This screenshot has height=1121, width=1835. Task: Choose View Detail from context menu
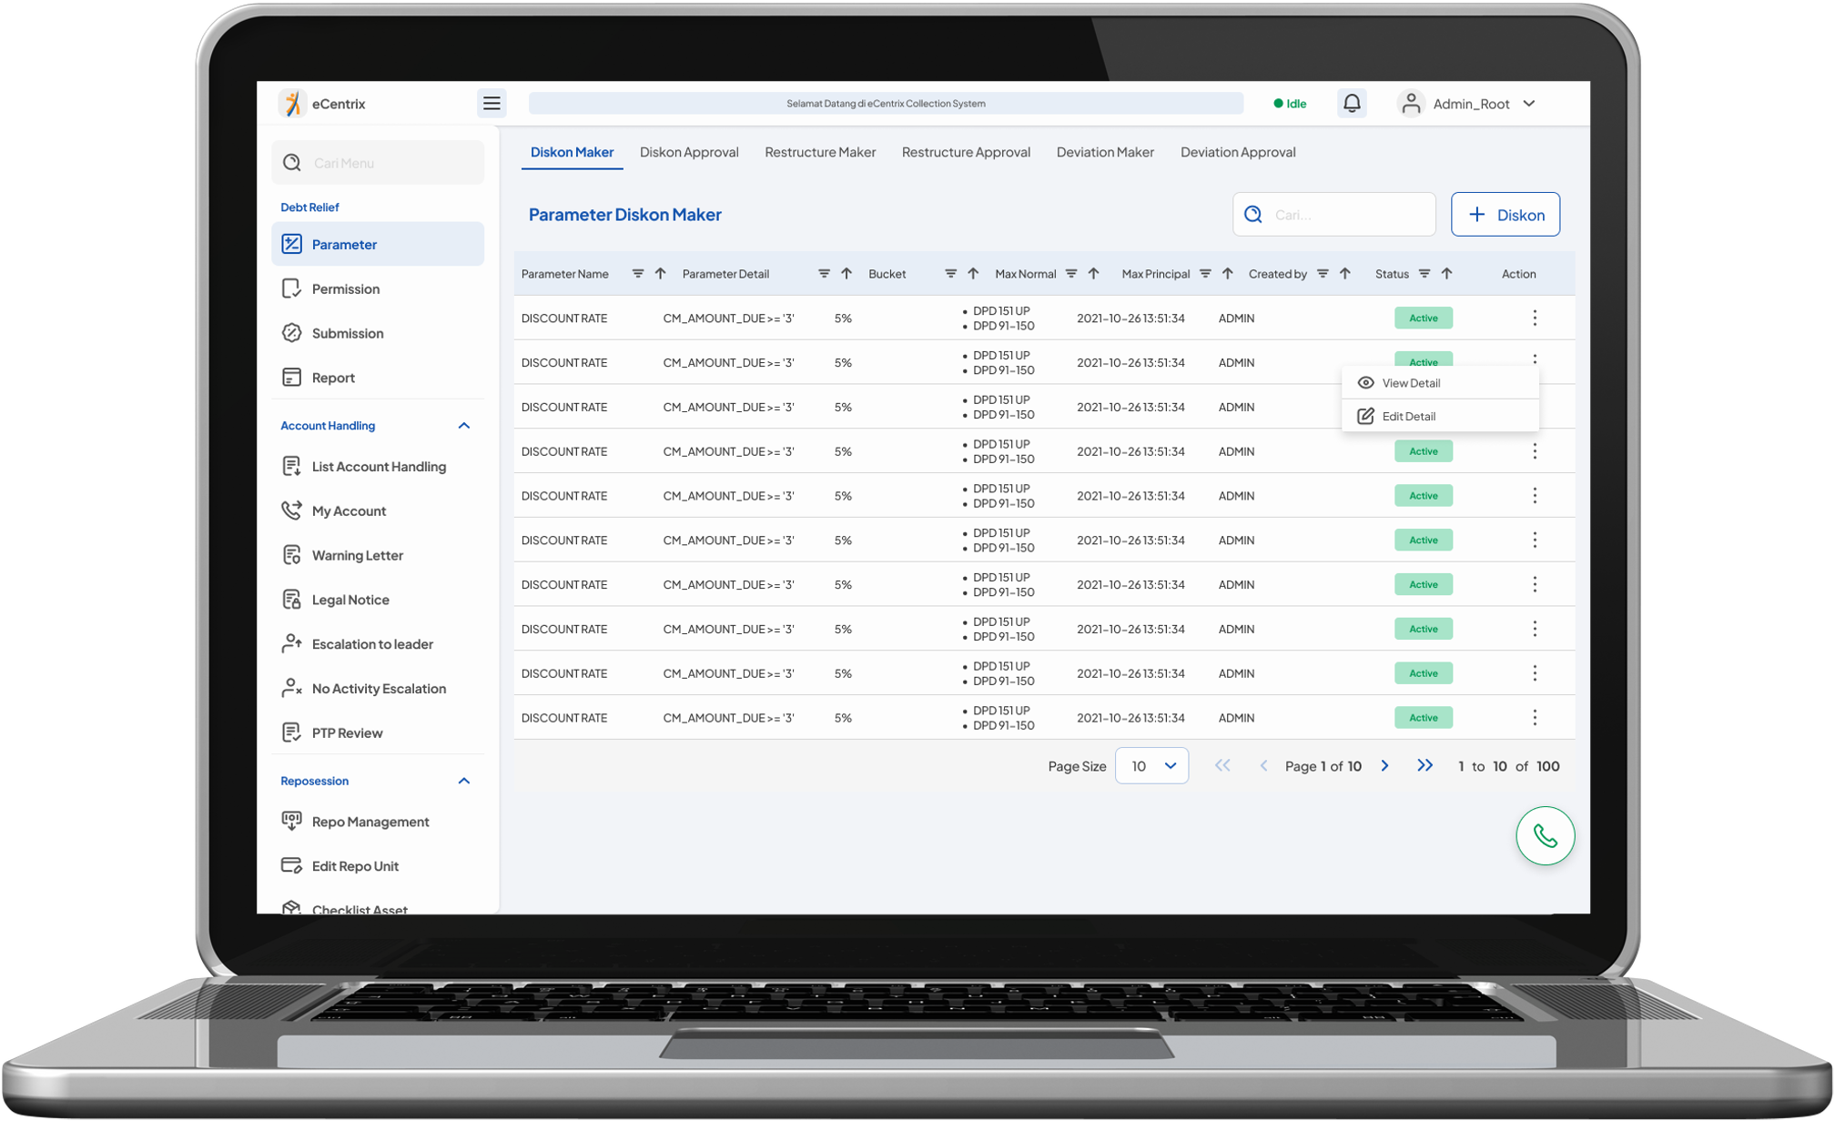coord(1410,383)
